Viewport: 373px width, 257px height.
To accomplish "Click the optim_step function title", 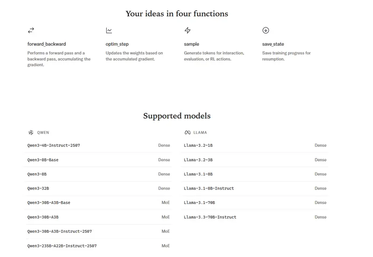I will click(117, 44).
